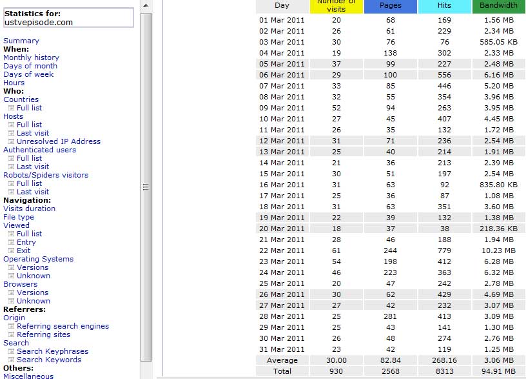Open Search Keyphrases list
Viewport: 526px width, 379px height.
(x=53, y=351)
